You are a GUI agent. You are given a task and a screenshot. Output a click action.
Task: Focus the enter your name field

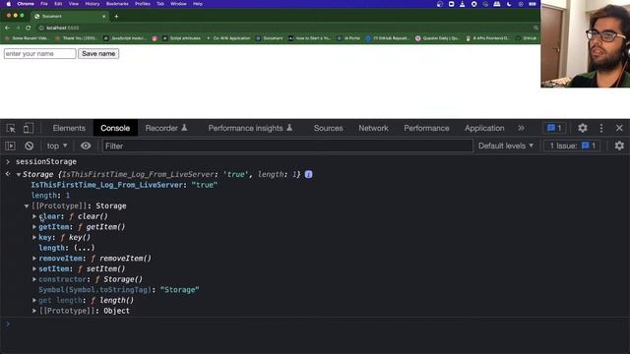click(x=39, y=54)
